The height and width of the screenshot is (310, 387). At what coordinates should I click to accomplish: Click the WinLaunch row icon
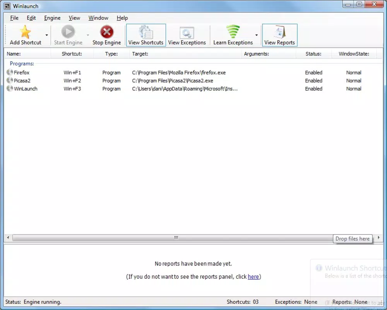(x=10, y=88)
